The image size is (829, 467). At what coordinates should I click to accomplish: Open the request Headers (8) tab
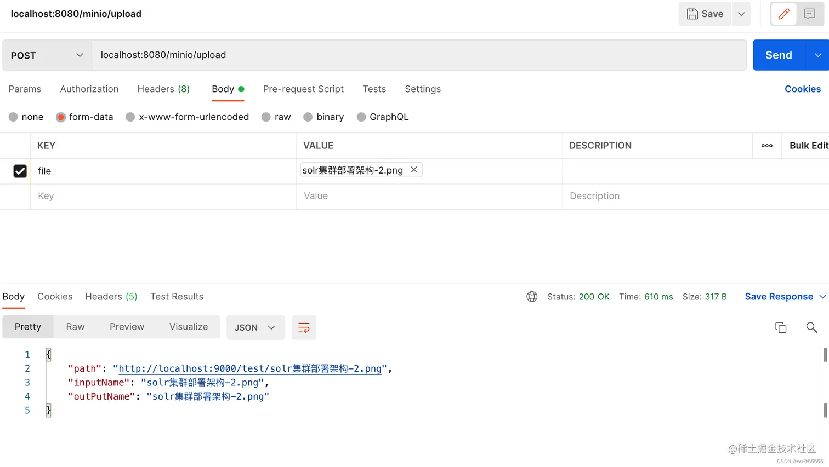click(x=163, y=89)
